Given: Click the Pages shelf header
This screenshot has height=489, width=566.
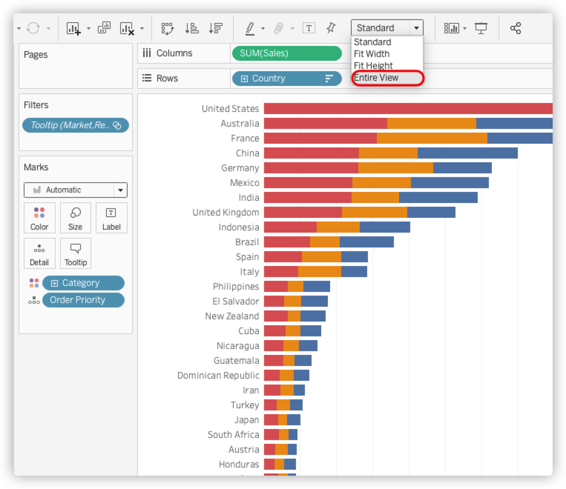Looking at the screenshot, I should [x=36, y=55].
